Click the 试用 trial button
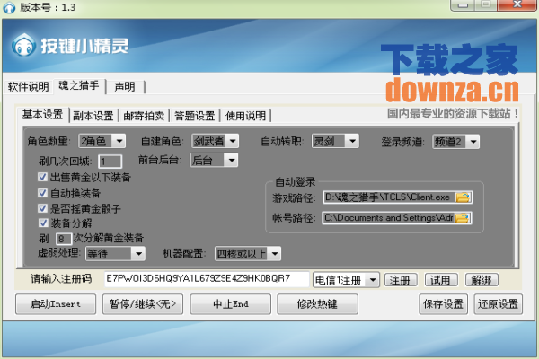 coord(441,280)
